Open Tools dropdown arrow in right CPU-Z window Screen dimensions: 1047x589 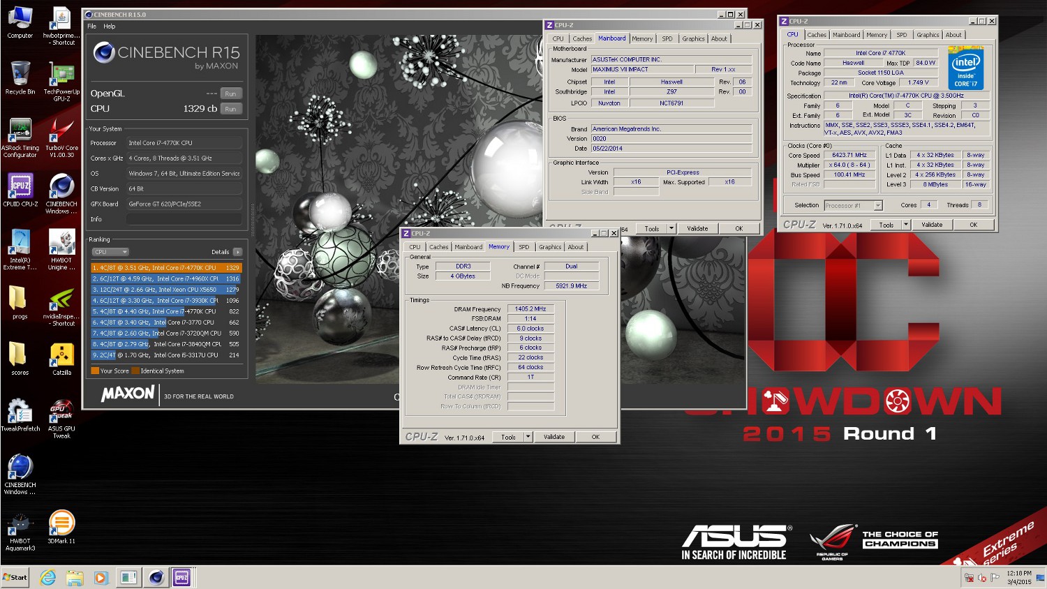(906, 225)
